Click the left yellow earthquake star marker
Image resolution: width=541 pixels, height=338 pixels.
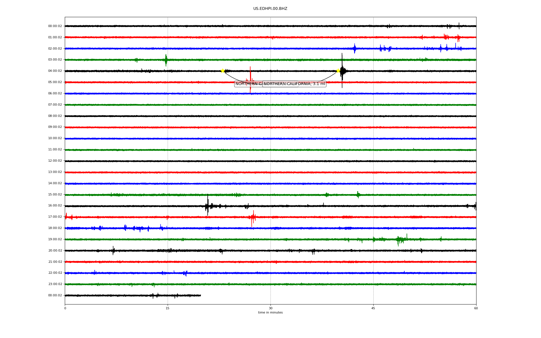(x=223, y=71)
